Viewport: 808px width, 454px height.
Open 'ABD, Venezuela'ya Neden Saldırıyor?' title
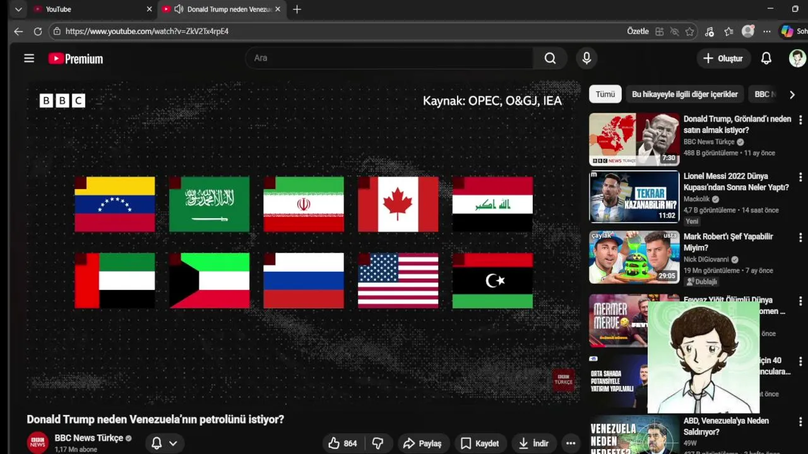tap(727, 426)
